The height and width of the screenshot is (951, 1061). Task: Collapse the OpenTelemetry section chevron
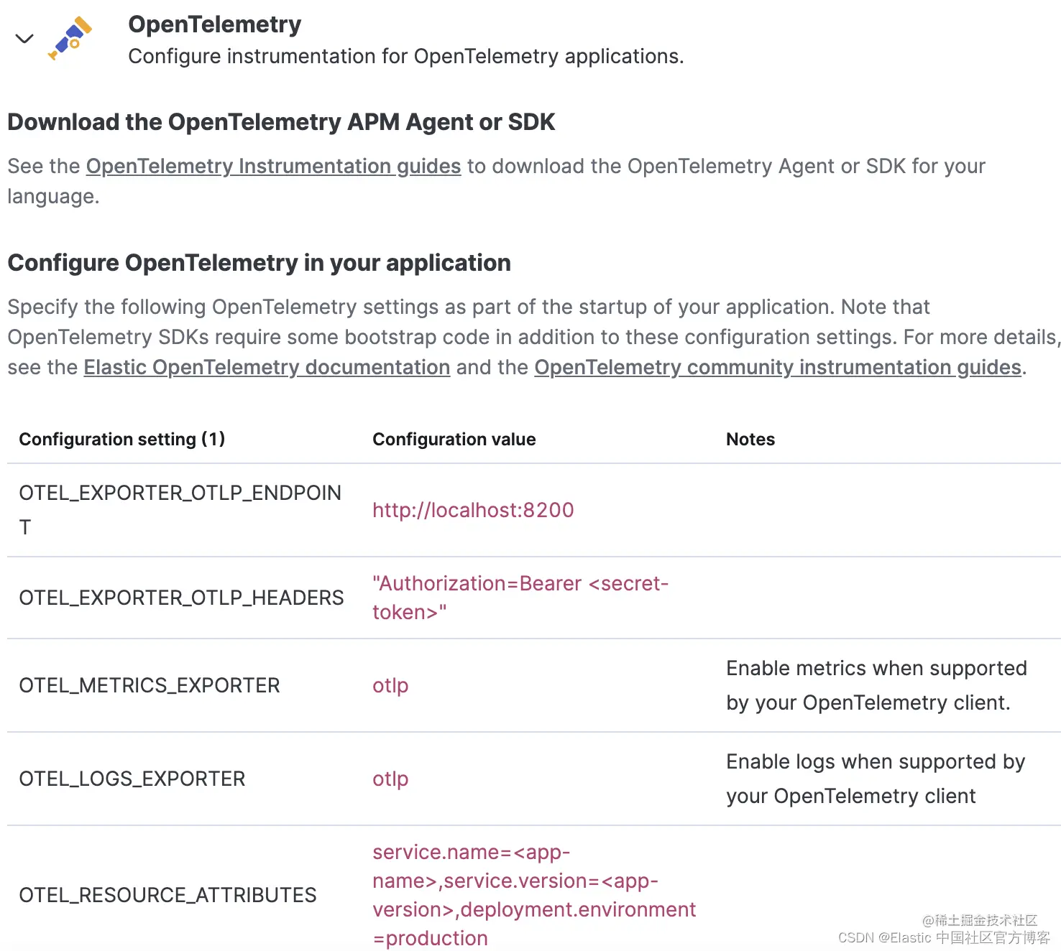pos(24,39)
